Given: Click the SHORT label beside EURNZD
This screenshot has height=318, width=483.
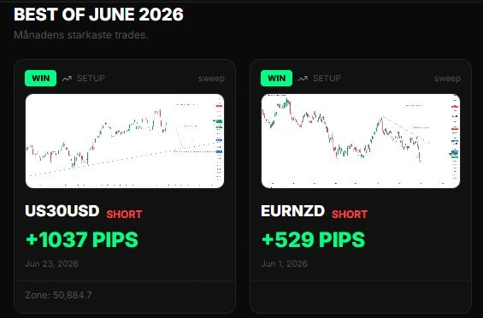Looking at the screenshot, I should (x=350, y=215).
